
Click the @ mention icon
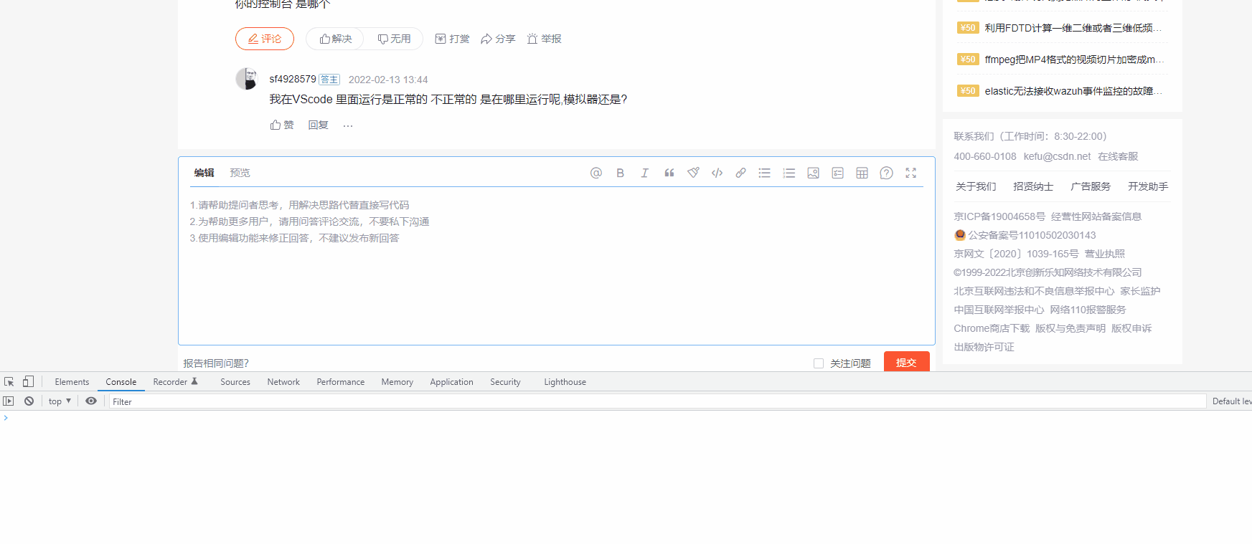(x=596, y=173)
